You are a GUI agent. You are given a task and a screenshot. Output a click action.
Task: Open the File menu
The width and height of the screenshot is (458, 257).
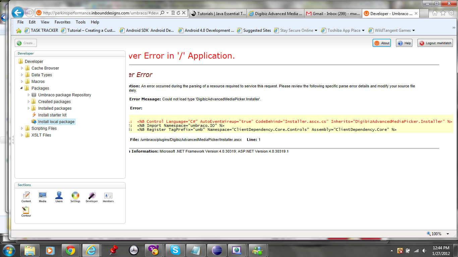[x=20, y=22]
